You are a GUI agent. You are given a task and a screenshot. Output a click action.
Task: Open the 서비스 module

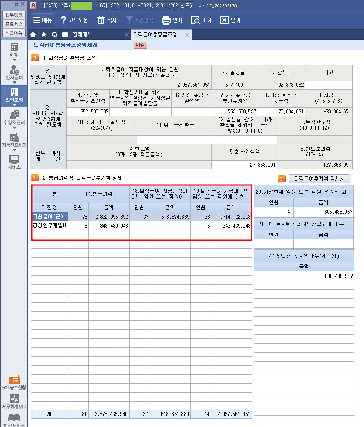click(14, 162)
